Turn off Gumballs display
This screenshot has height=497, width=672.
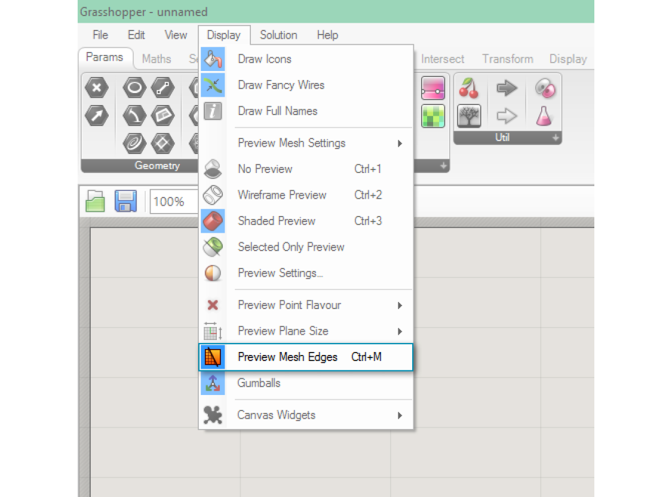(259, 383)
